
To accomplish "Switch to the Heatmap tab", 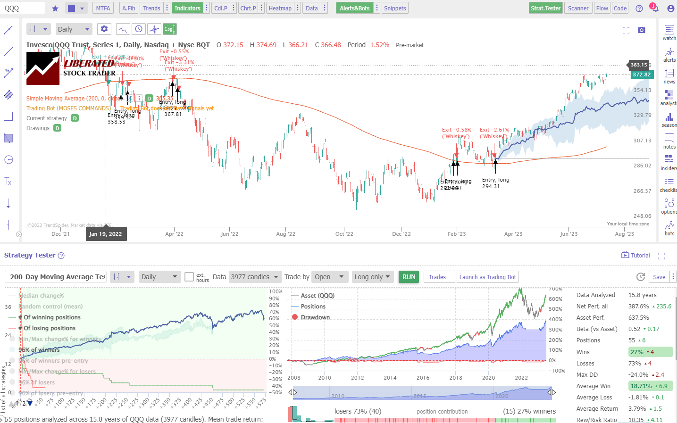I will (x=280, y=8).
